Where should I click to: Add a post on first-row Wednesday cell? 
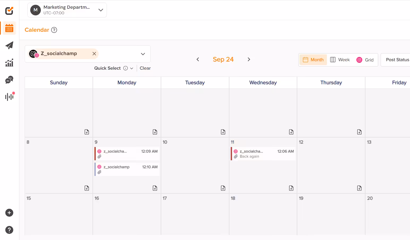point(291,132)
